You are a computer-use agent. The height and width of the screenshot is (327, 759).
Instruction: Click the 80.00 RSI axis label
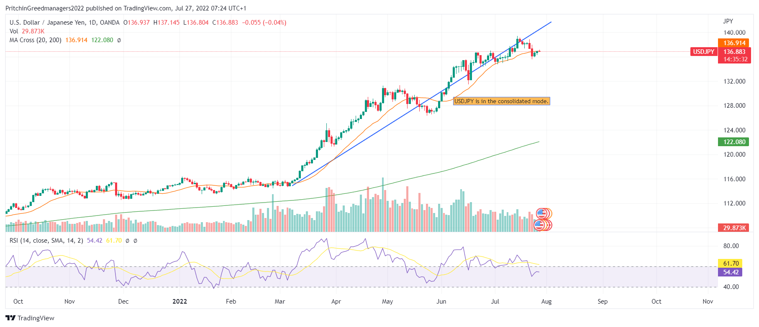731,246
